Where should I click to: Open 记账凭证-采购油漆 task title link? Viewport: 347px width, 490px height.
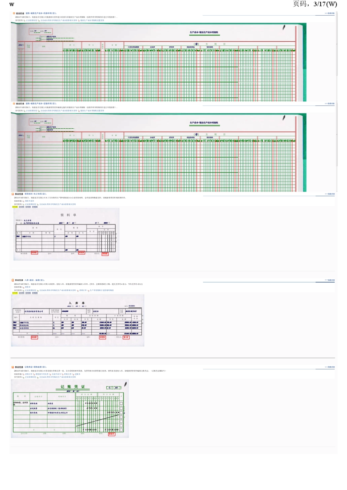click(x=35, y=367)
